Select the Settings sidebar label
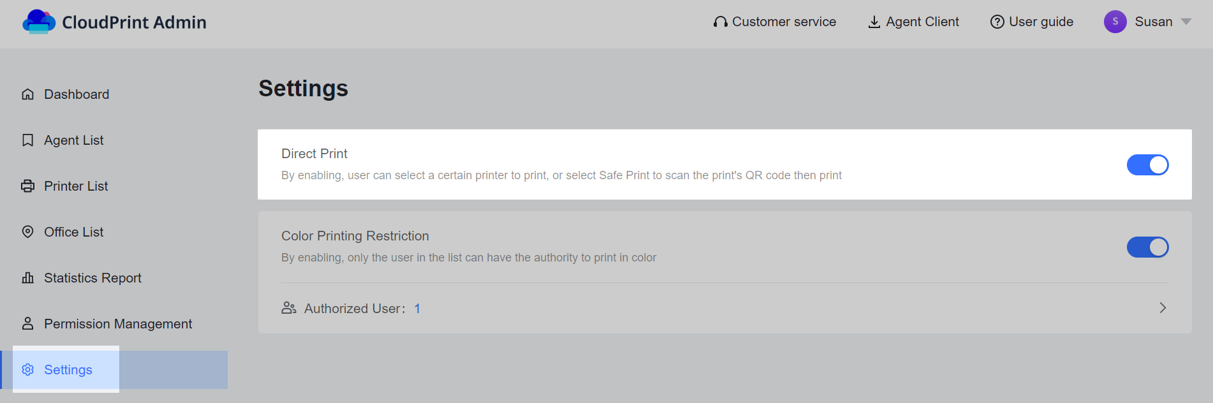 tap(68, 370)
